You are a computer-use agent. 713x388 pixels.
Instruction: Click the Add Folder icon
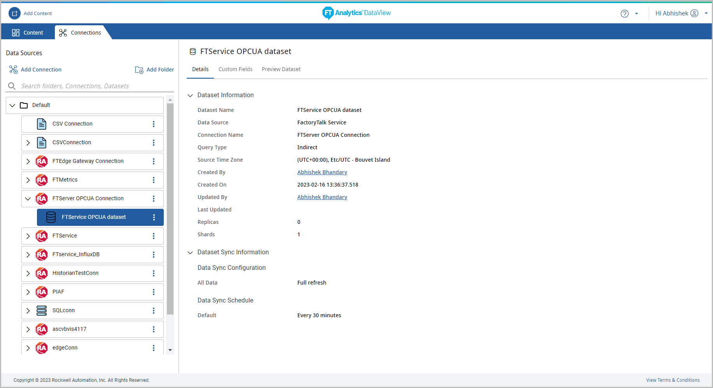139,70
